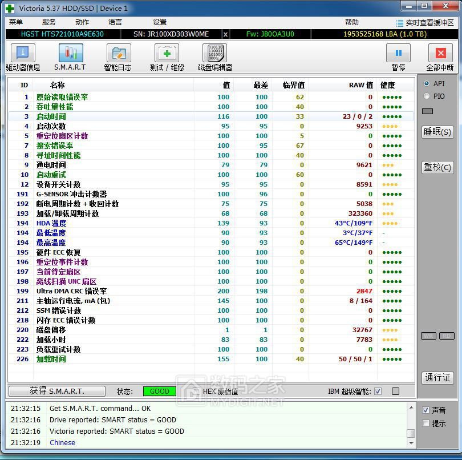
Task: Click the green cross Victoria title icon
Action: coord(10,8)
